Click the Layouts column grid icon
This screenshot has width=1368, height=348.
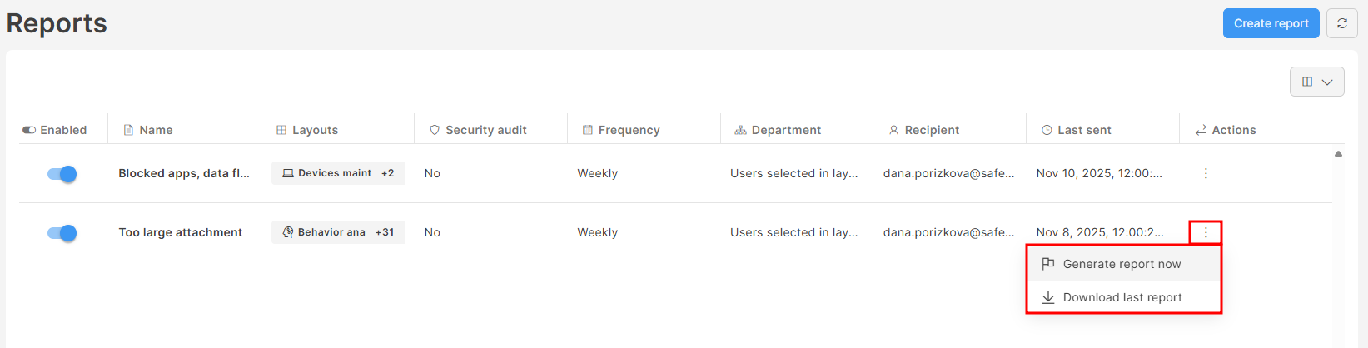[281, 130]
